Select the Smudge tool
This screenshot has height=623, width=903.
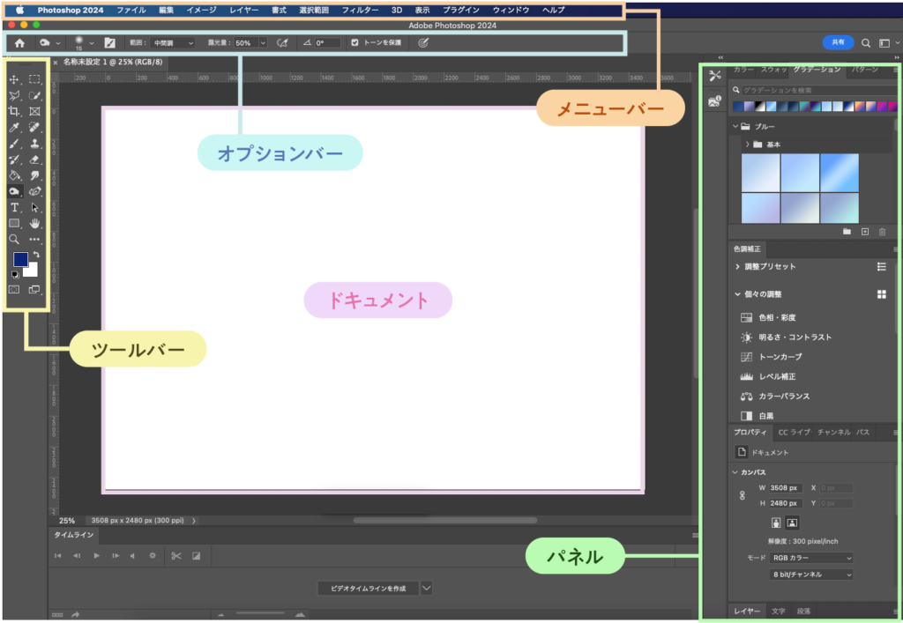pyautogui.click(x=34, y=175)
